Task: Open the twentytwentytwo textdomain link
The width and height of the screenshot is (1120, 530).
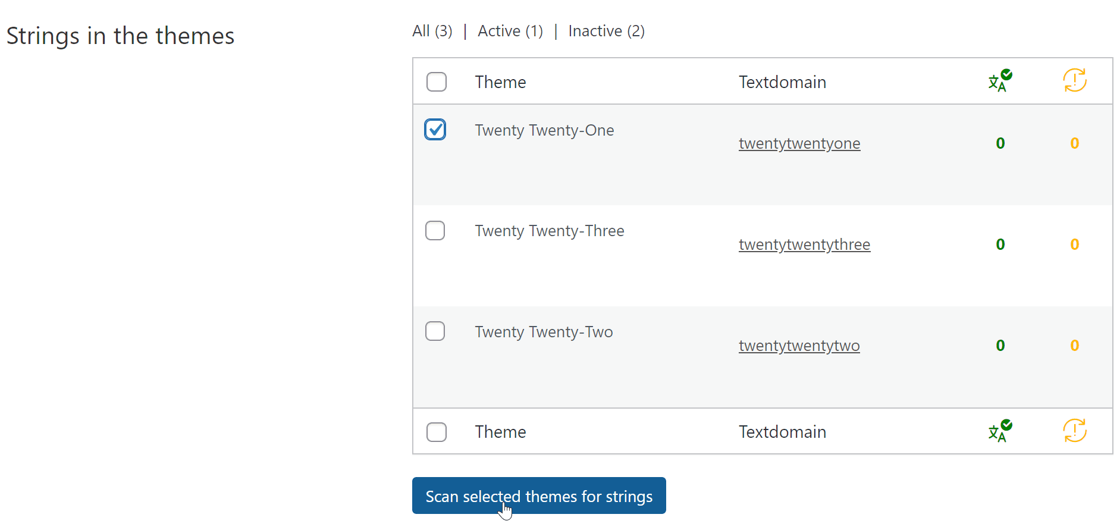Action: [799, 346]
